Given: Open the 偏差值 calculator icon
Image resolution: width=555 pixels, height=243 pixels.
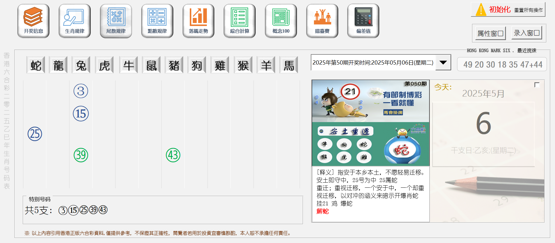Looking at the screenshot, I should [363, 21].
